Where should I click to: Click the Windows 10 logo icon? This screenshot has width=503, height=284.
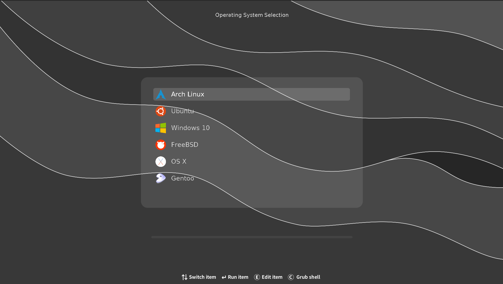tap(161, 128)
